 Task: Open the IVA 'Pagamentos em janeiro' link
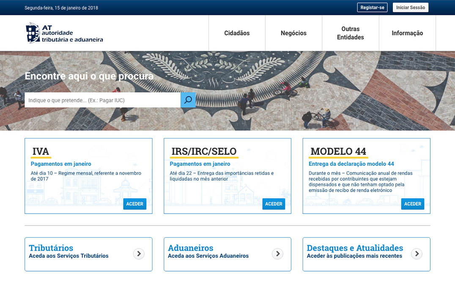point(61,164)
